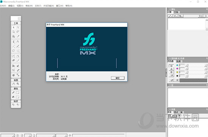The width and height of the screenshot is (208, 137).
Task: Select the Connector tool
Action: 18,75
